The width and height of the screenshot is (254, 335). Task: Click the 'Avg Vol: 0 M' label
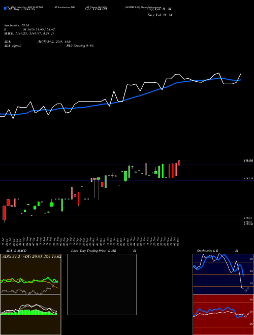tap(160, 9)
